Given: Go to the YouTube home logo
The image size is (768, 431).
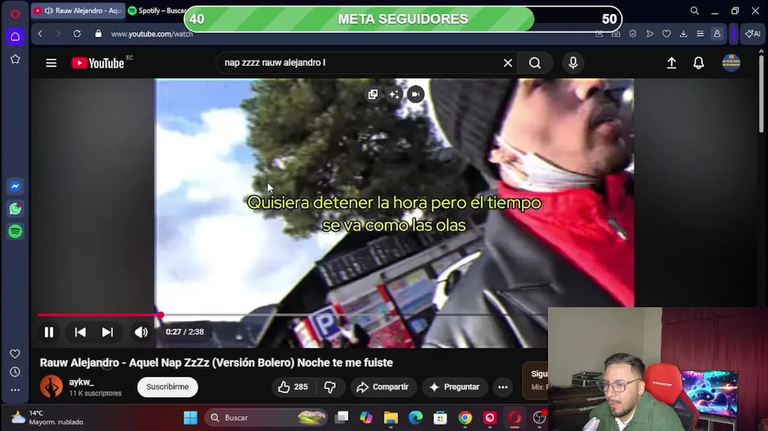Looking at the screenshot, I should pos(98,63).
